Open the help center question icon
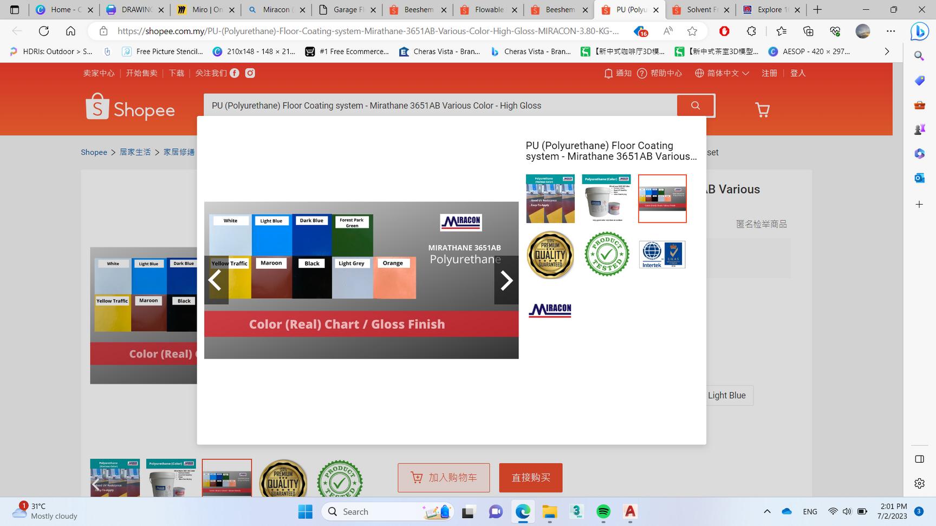The height and width of the screenshot is (526, 936). point(642,73)
